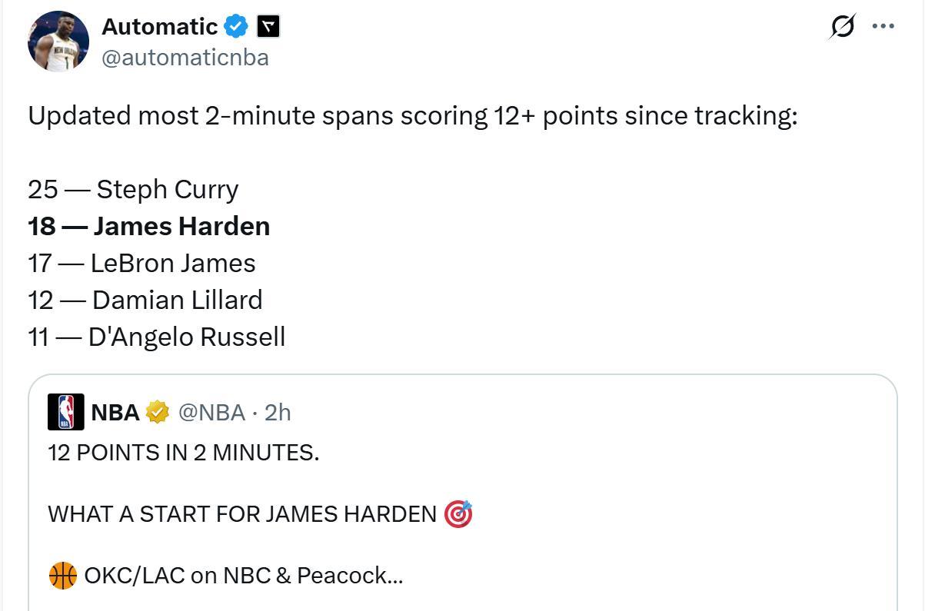Expand truncated 'OKC/LAC on NBC & Peacock…' text
Viewport: 925px width, 611px height.
point(243,575)
